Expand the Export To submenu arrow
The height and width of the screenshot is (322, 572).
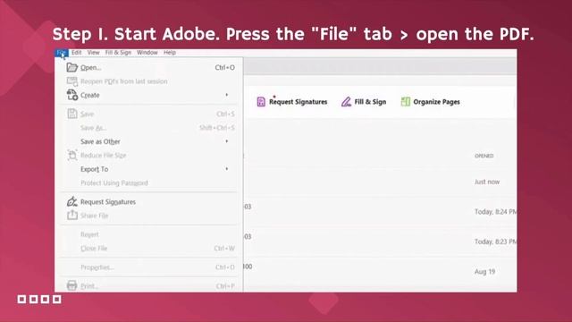click(226, 169)
